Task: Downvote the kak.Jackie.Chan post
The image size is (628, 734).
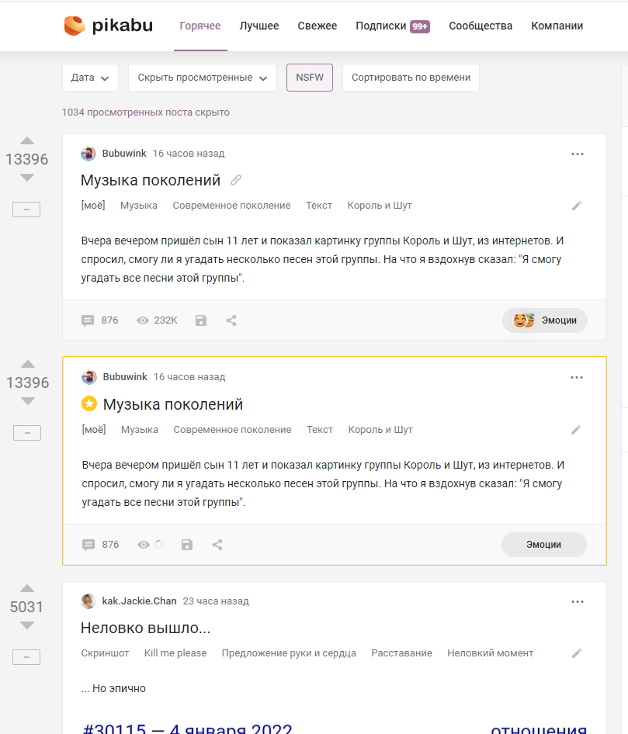Action: 27,625
